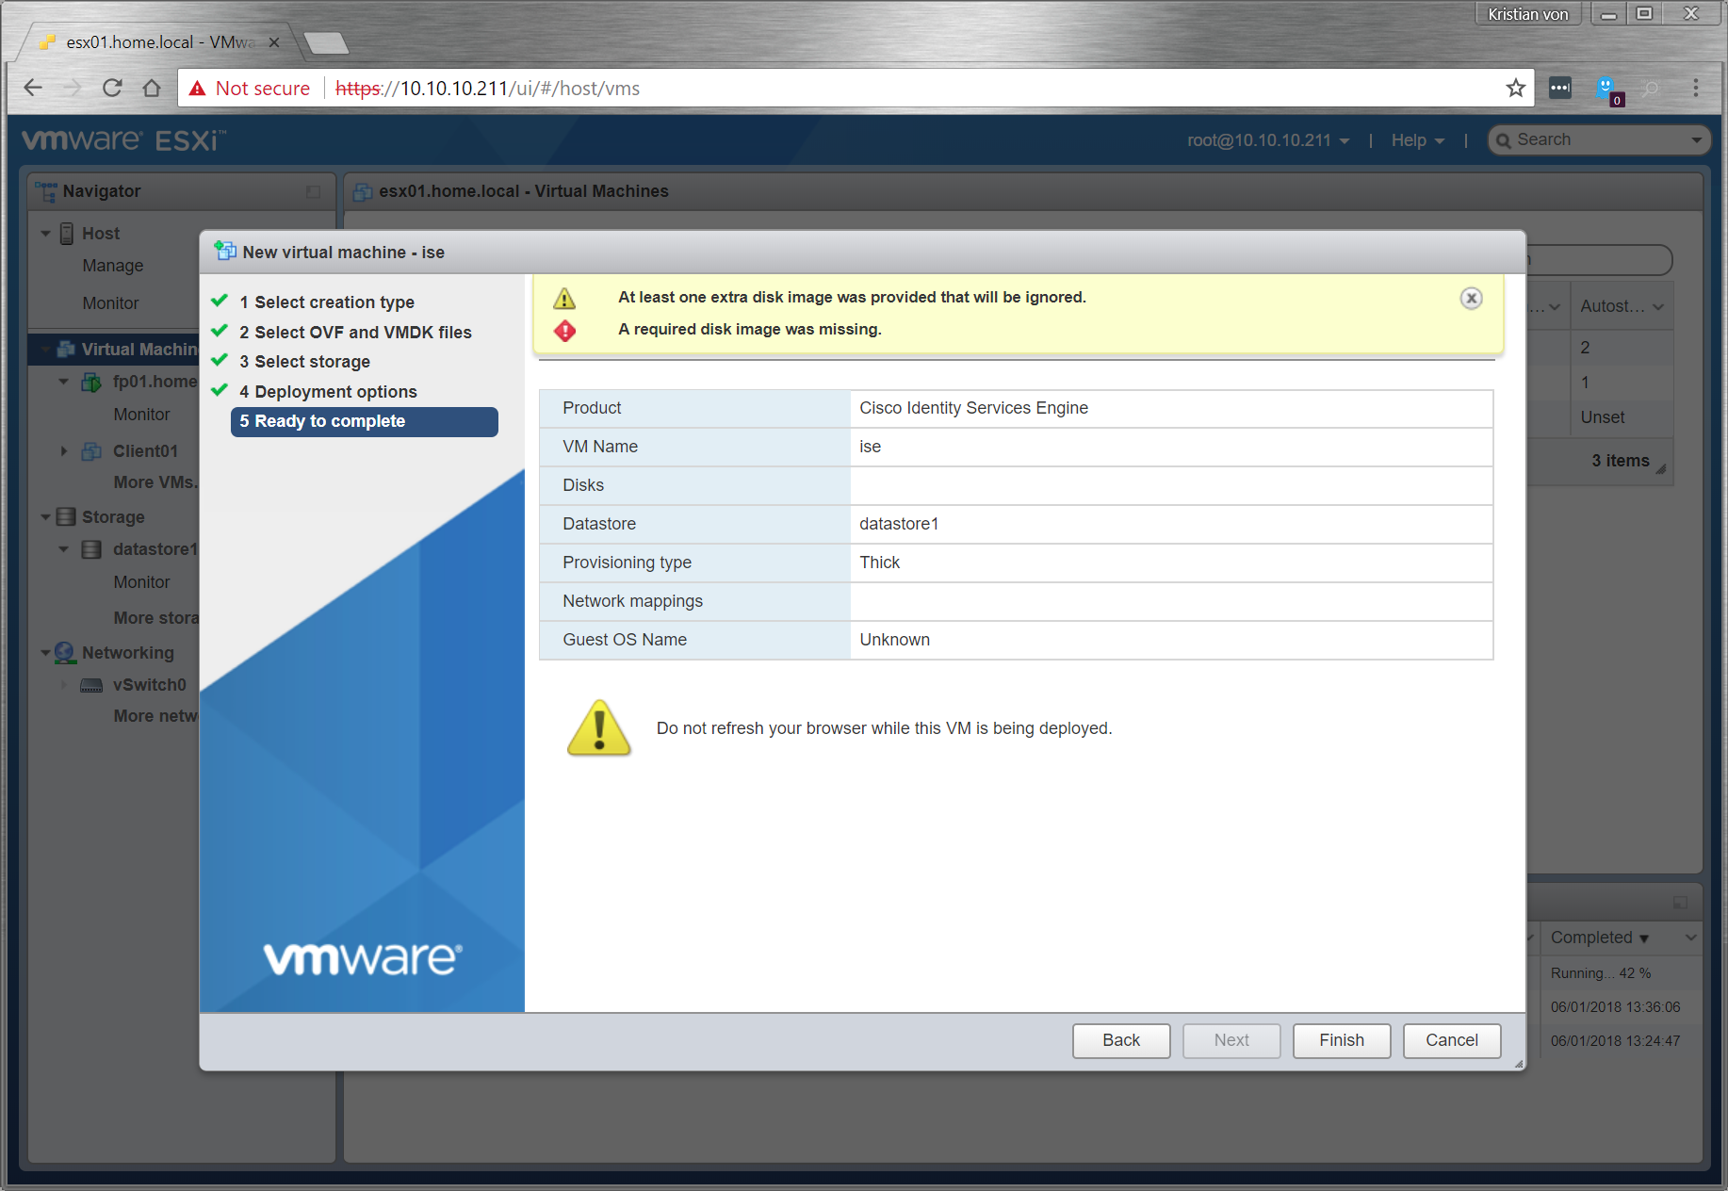Open the Help dropdown menu

(x=1417, y=140)
